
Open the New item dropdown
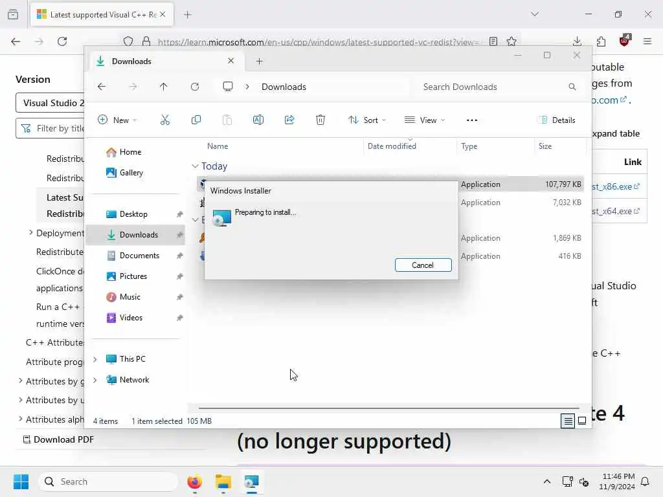117,120
